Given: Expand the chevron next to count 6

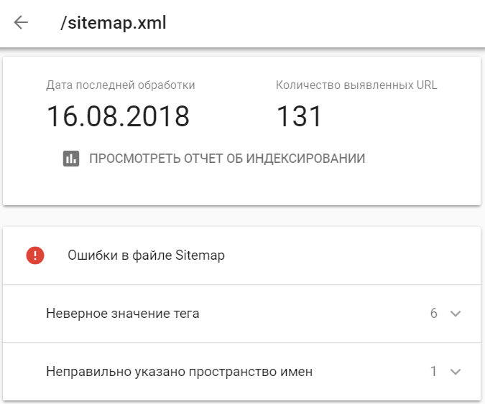Looking at the screenshot, I should [x=456, y=314].
